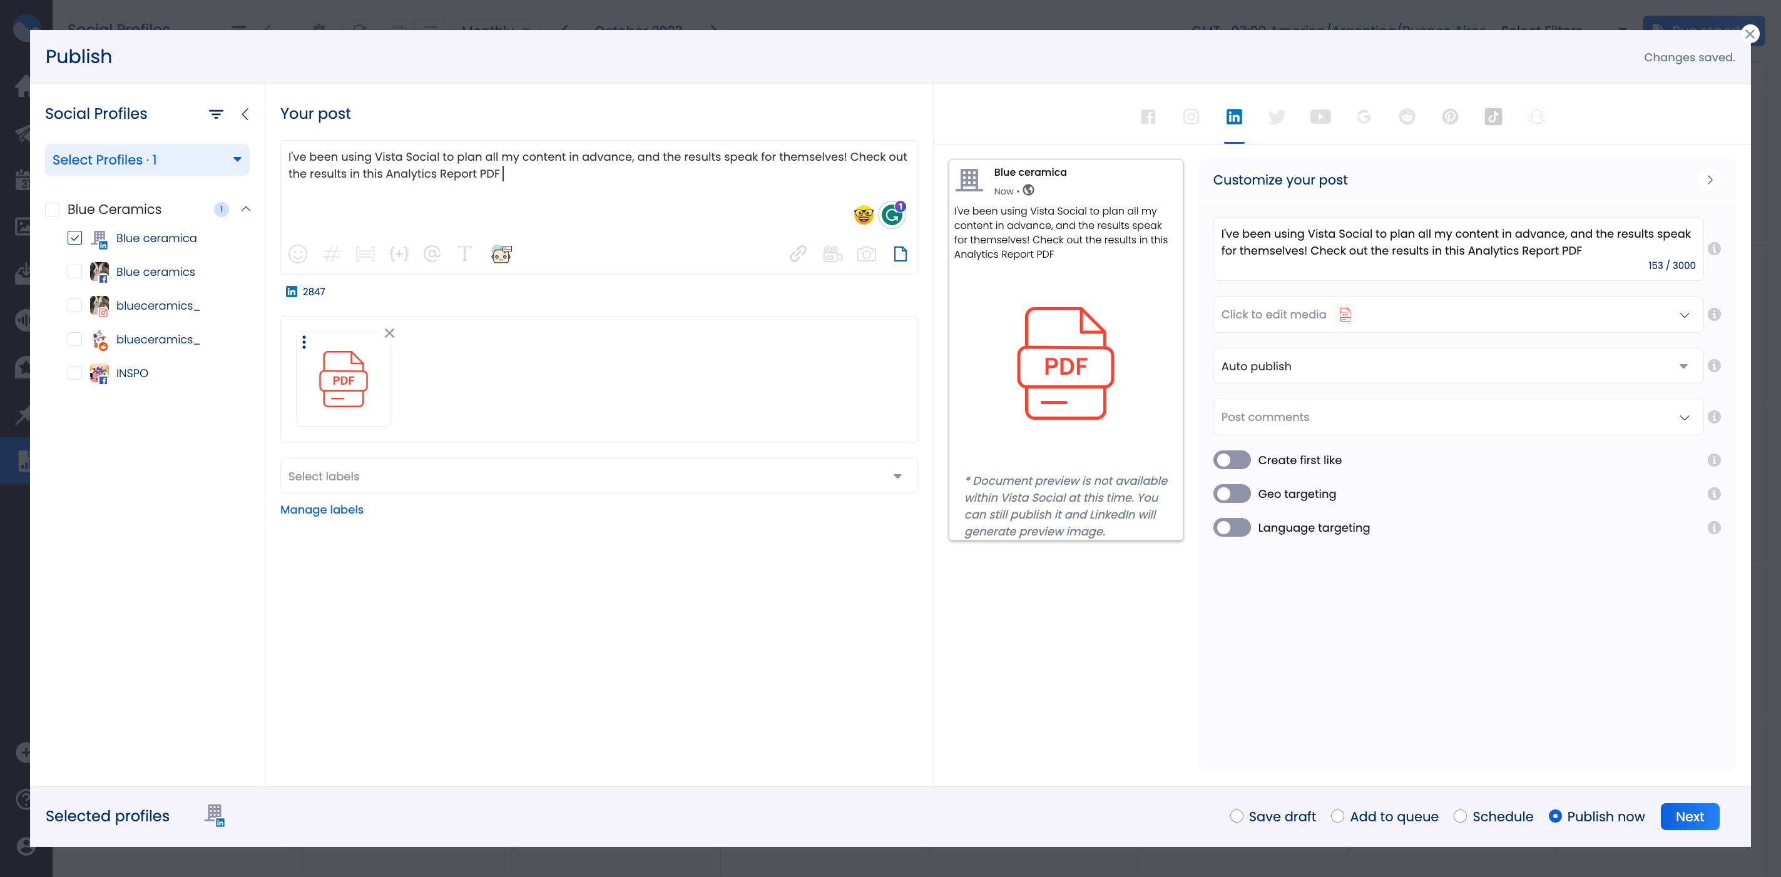The image size is (1781, 877).
Task: Switch preview to Google Business tab
Action: [1364, 117]
